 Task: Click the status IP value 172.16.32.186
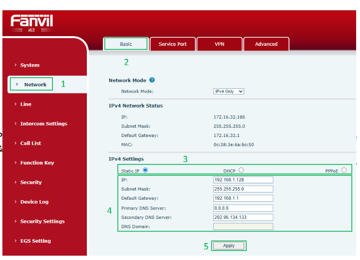229,117
